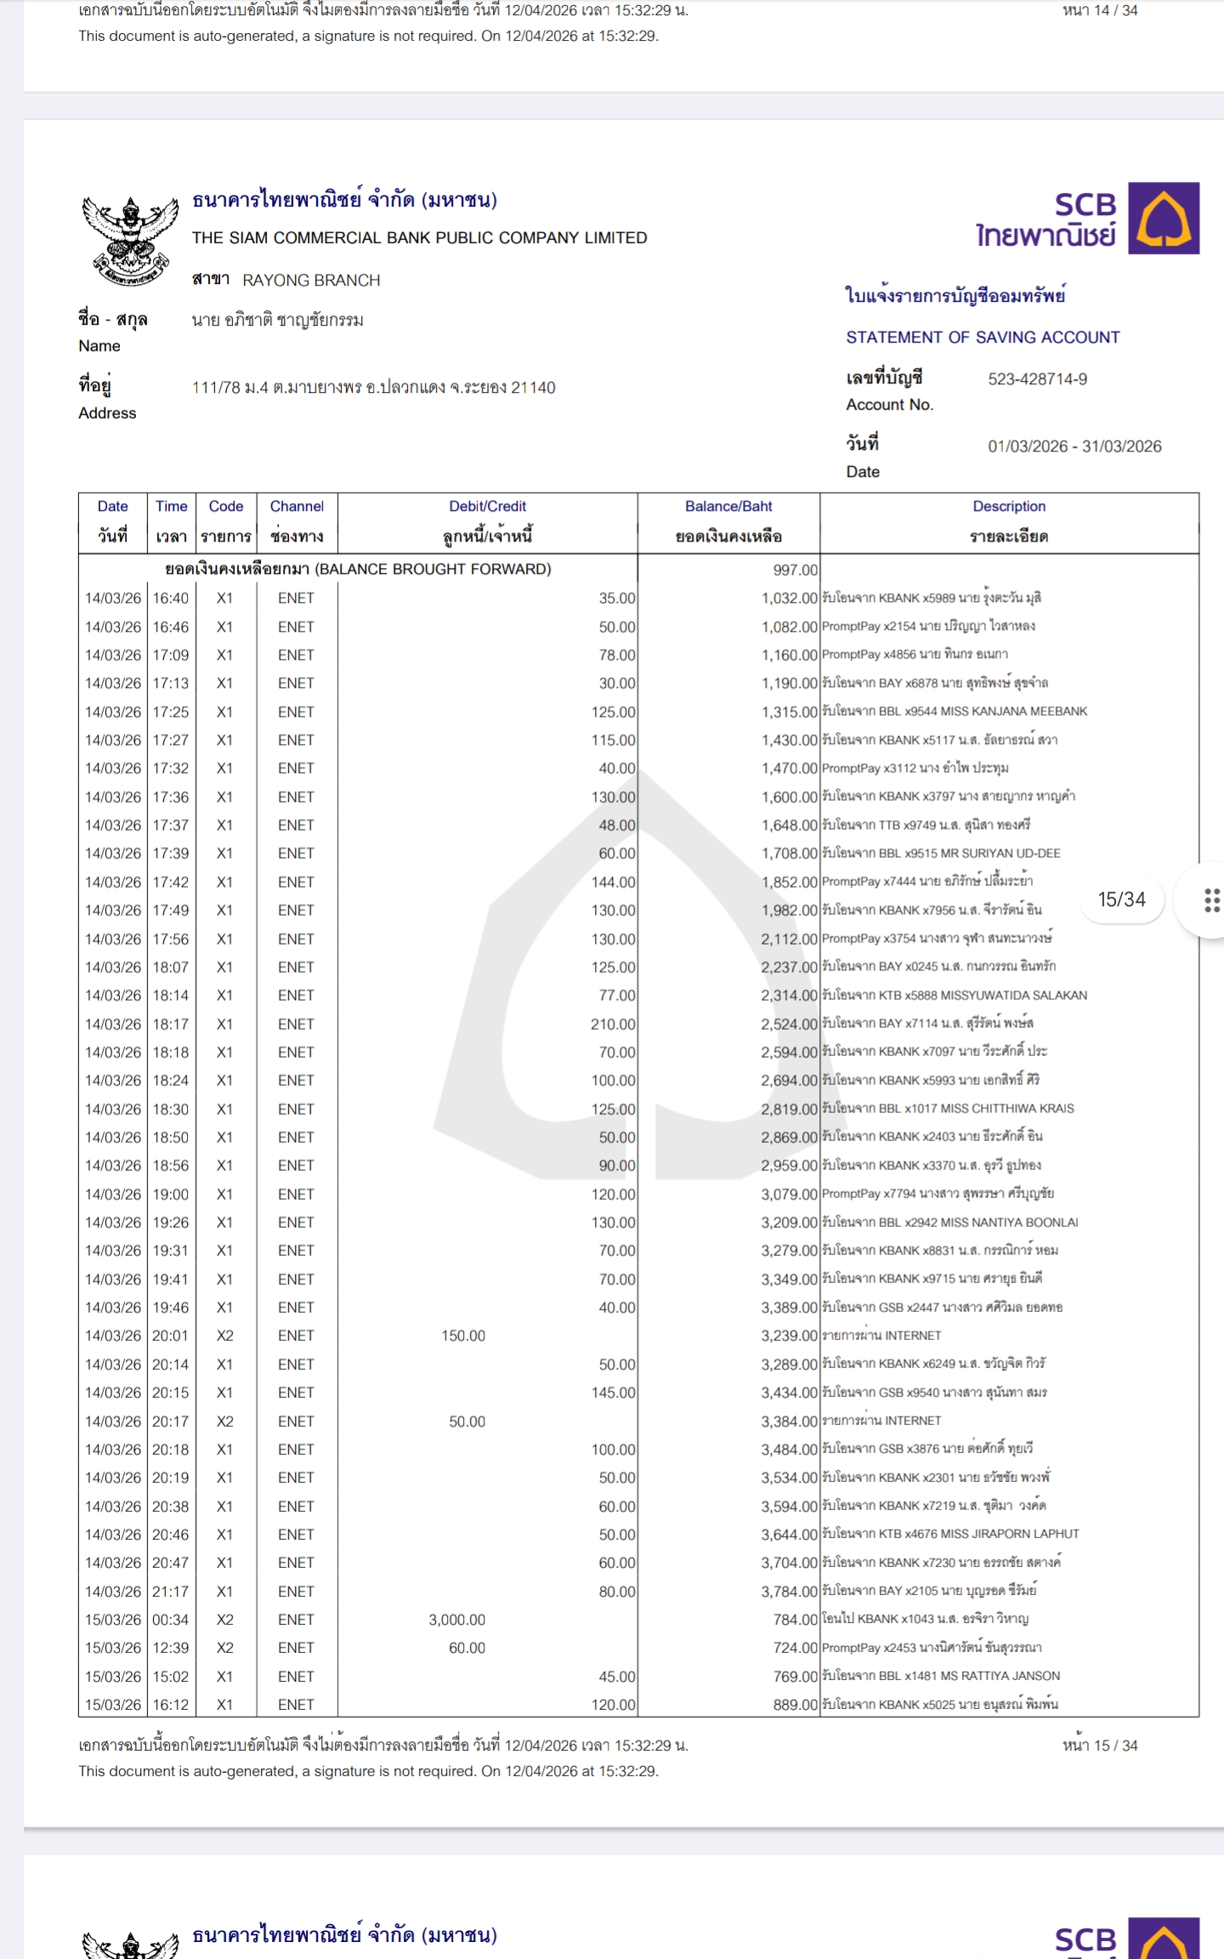Click the 997.00 balance brought forward value
This screenshot has width=1224, height=1959.
(x=795, y=570)
